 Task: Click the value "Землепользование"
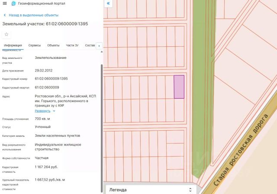click(x=51, y=58)
